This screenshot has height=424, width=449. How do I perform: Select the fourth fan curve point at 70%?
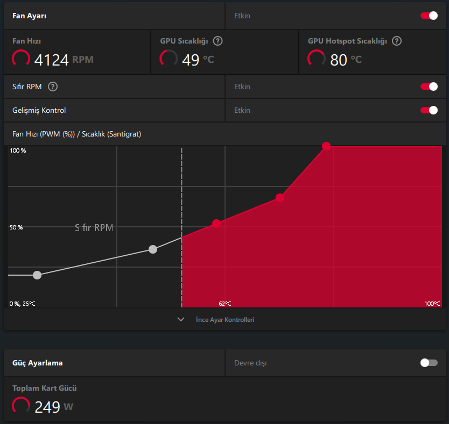click(x=280, y=198)
